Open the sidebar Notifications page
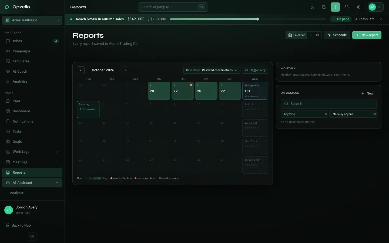Screen dimensions: 389x243 click(32, 122)
